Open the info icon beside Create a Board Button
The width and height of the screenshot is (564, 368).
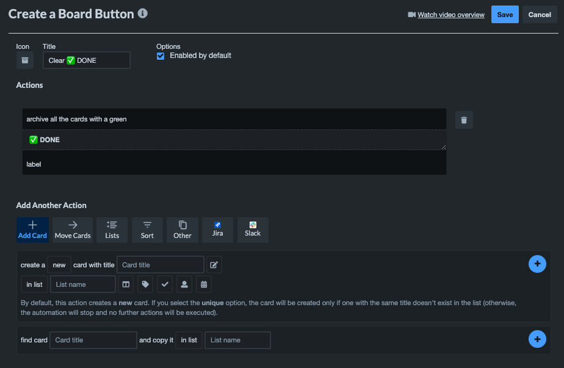(142, 13)
